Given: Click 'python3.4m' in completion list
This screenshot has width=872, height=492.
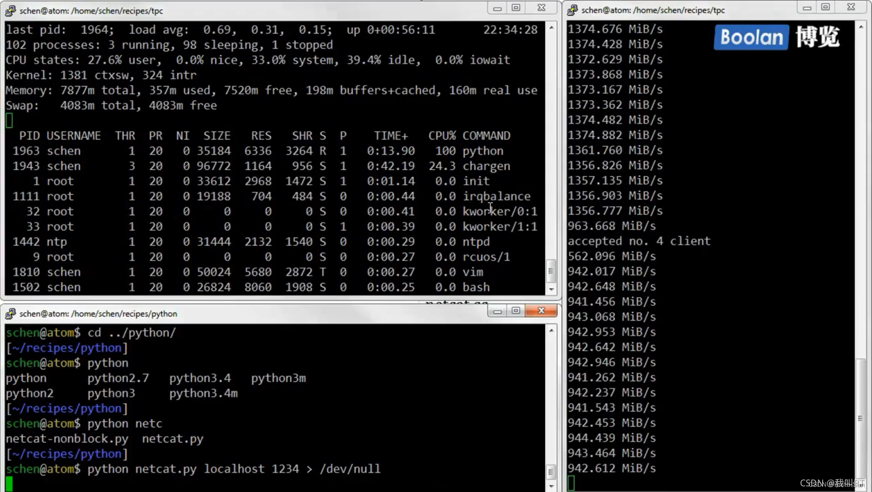Looking at the screenshot, I should click(x=204, y=393).
